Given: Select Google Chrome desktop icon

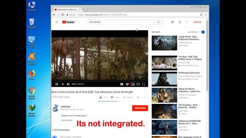Looking at the screenshot, I should pos(32,93).
